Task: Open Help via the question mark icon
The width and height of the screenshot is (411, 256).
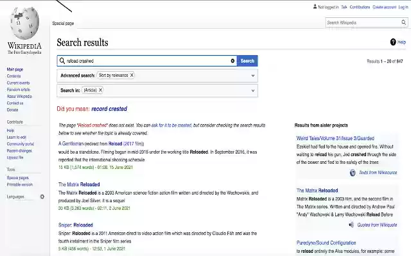Action: 393,42
